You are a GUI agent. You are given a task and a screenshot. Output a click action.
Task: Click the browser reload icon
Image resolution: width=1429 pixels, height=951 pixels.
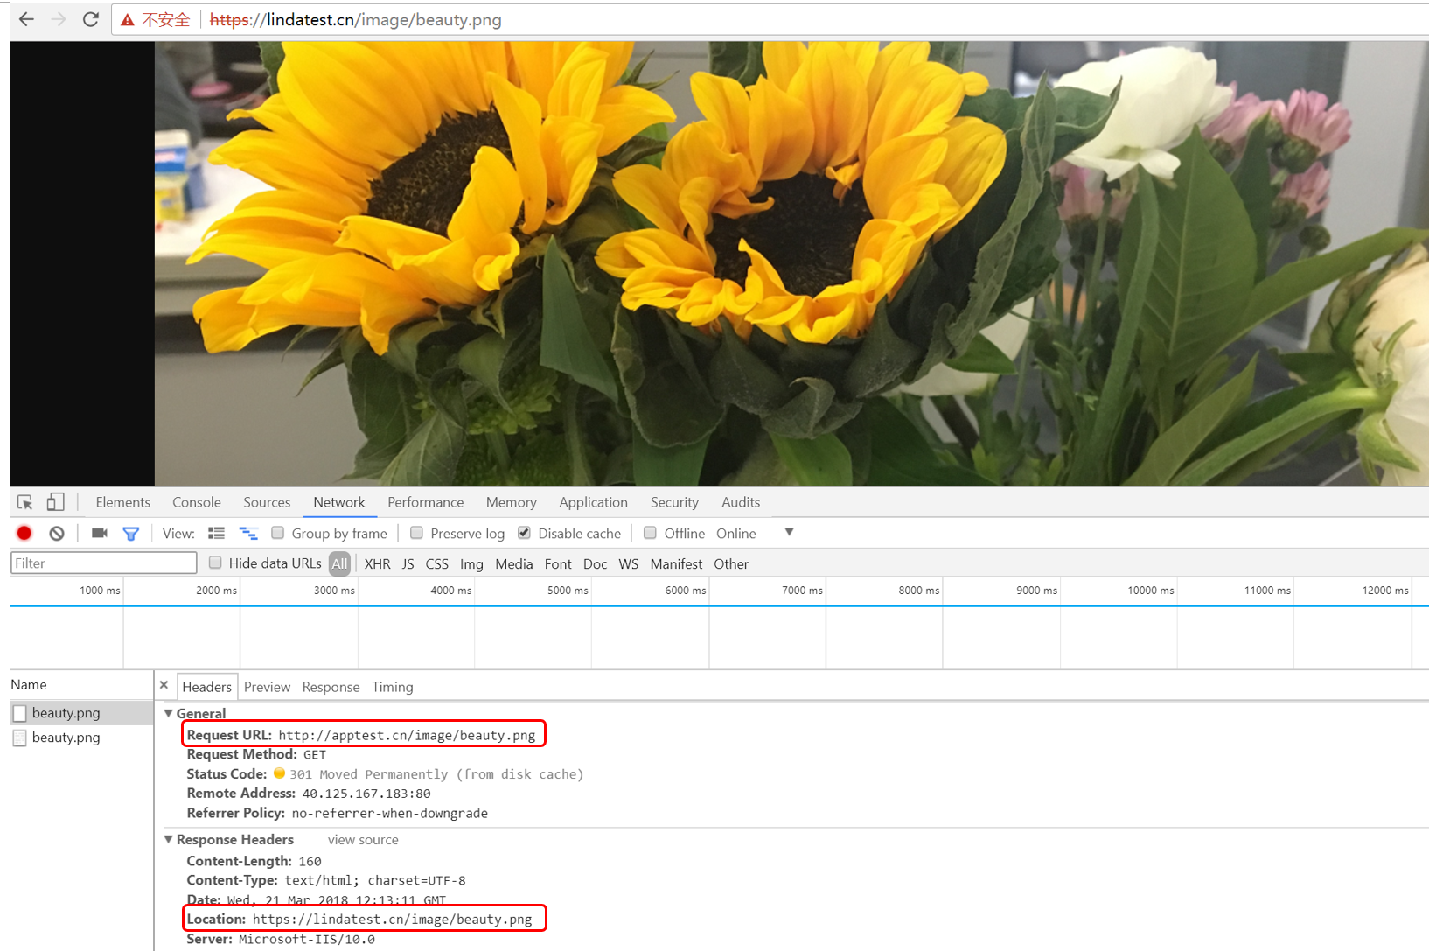click(x=90, y=19)
